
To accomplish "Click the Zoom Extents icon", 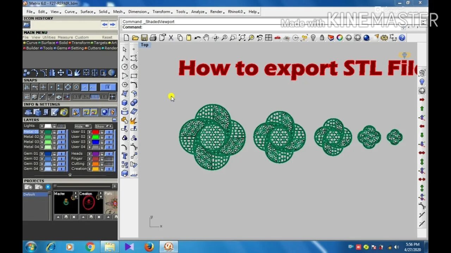I will click(242, 38).
